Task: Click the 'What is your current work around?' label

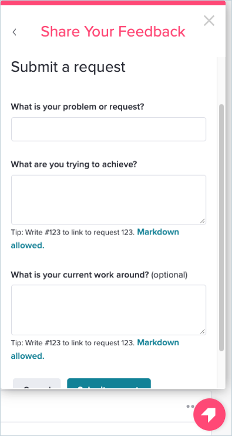Action: [80, 275]
